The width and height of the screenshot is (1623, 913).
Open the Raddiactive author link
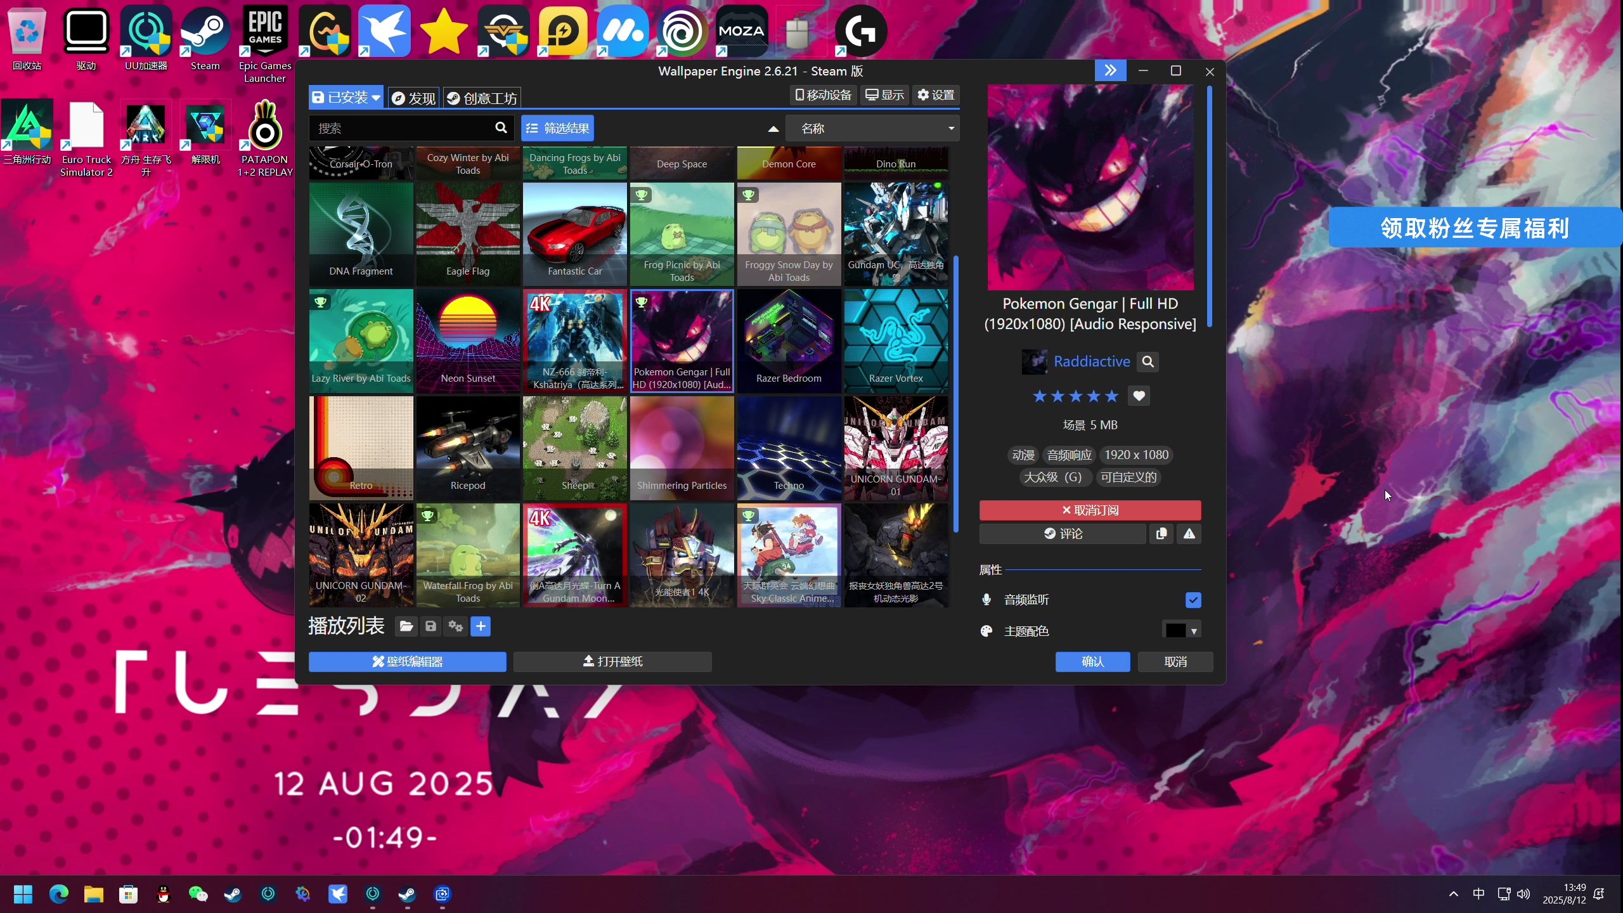click(1091, 361)
